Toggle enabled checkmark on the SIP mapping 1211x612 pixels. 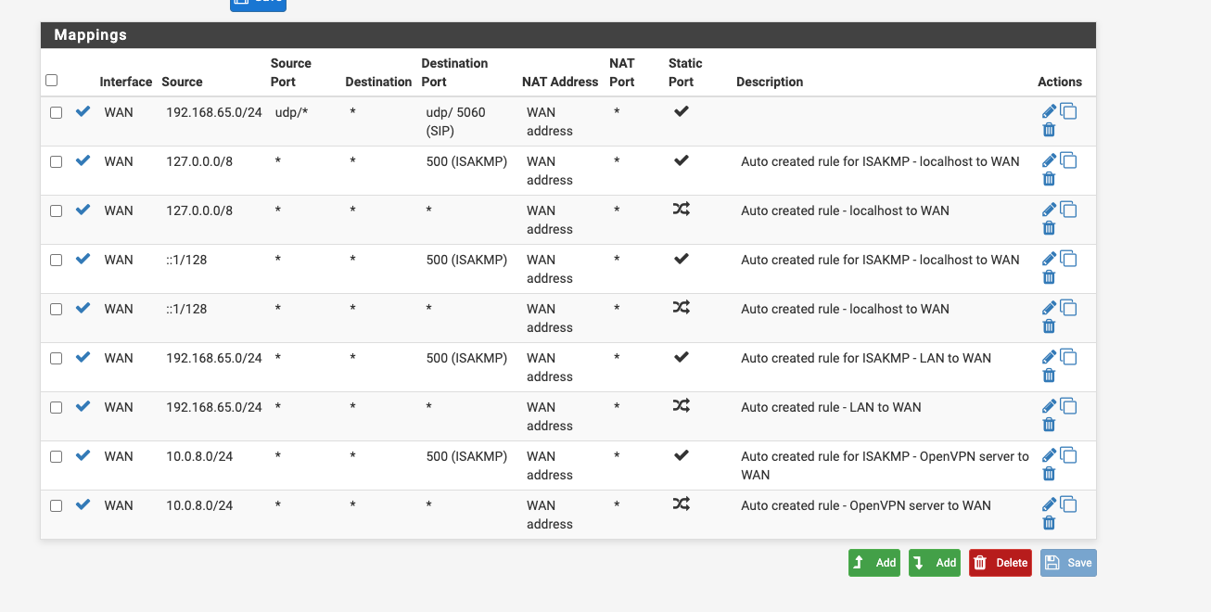[x=83, y=111]
